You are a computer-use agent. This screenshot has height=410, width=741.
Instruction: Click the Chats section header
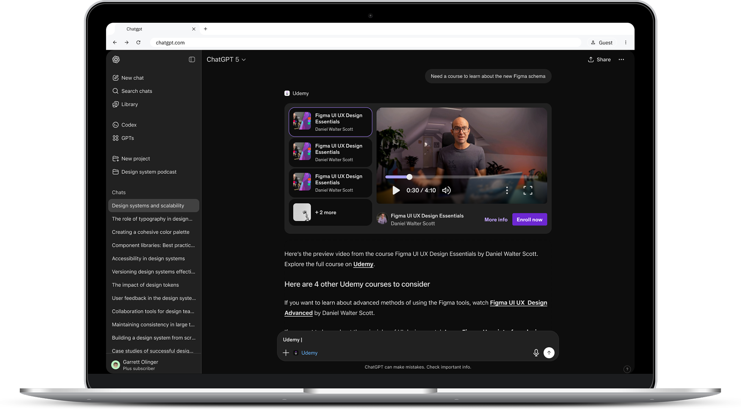click(x=119, y=192)
